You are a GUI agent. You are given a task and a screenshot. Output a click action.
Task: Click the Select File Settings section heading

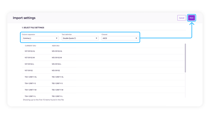coord(33,27)
